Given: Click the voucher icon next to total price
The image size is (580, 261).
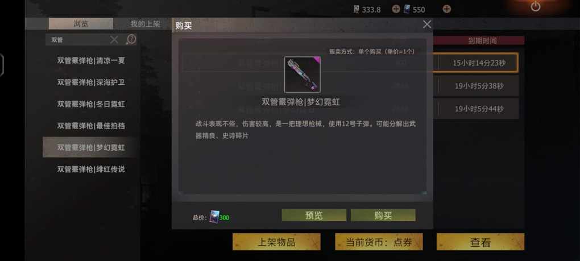Looking at the screenshot, I should pyautogui.click(x=214, y=216).
